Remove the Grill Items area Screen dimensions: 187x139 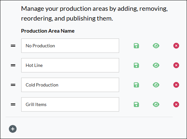(x=176, y=104)
